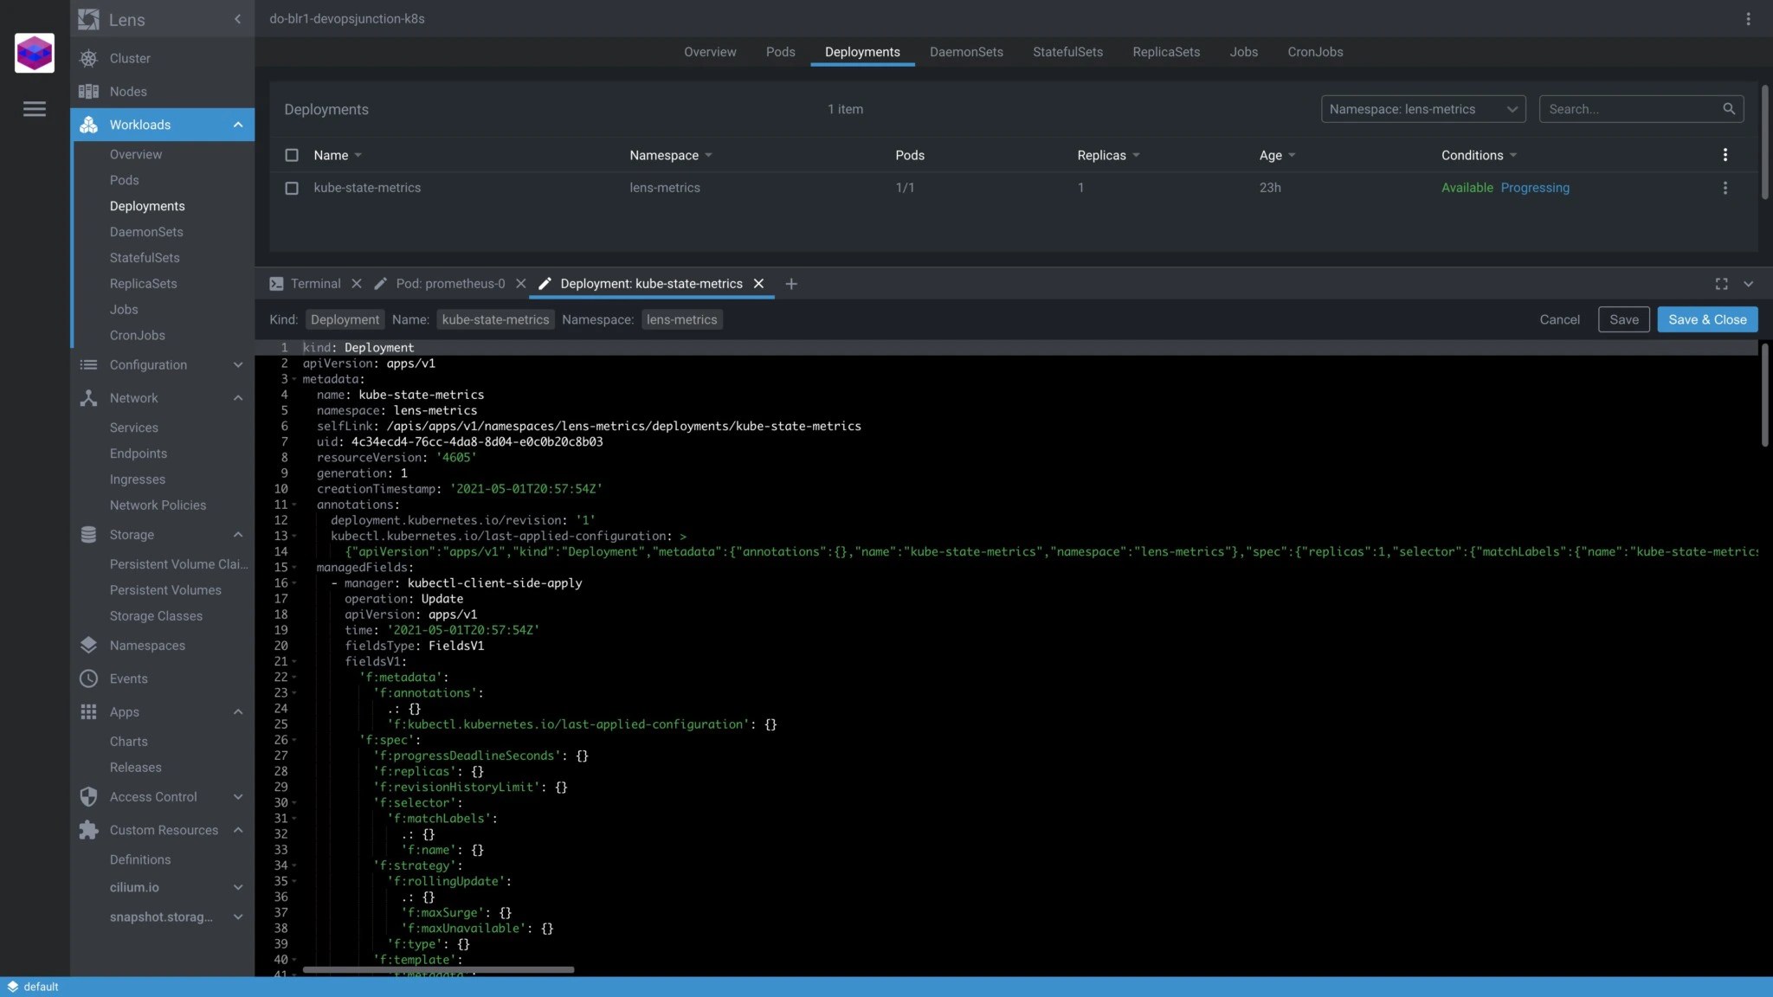
Task: Check the kube-state-metrics row checkbox
Action: tap(292, 188)
